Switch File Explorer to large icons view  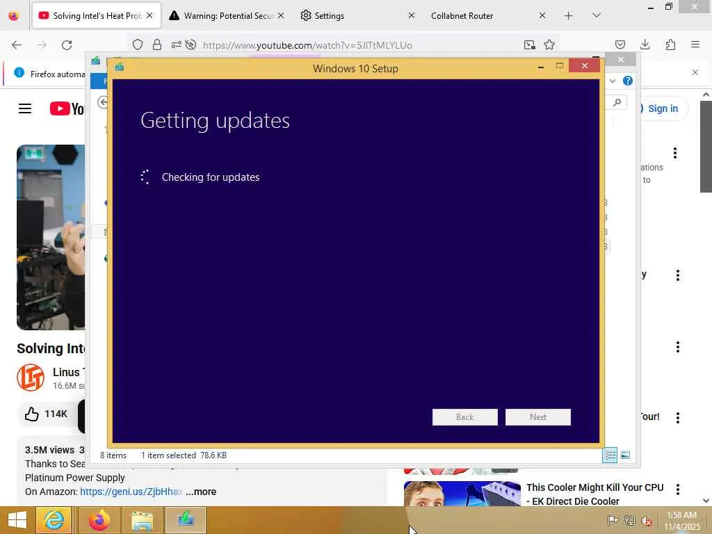pos(625,455)
